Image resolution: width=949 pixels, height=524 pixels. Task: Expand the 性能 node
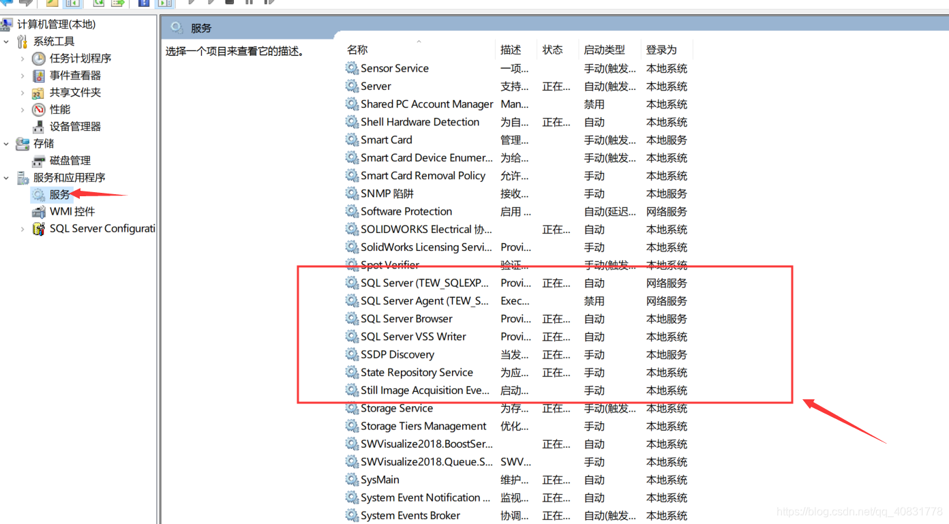22,110
